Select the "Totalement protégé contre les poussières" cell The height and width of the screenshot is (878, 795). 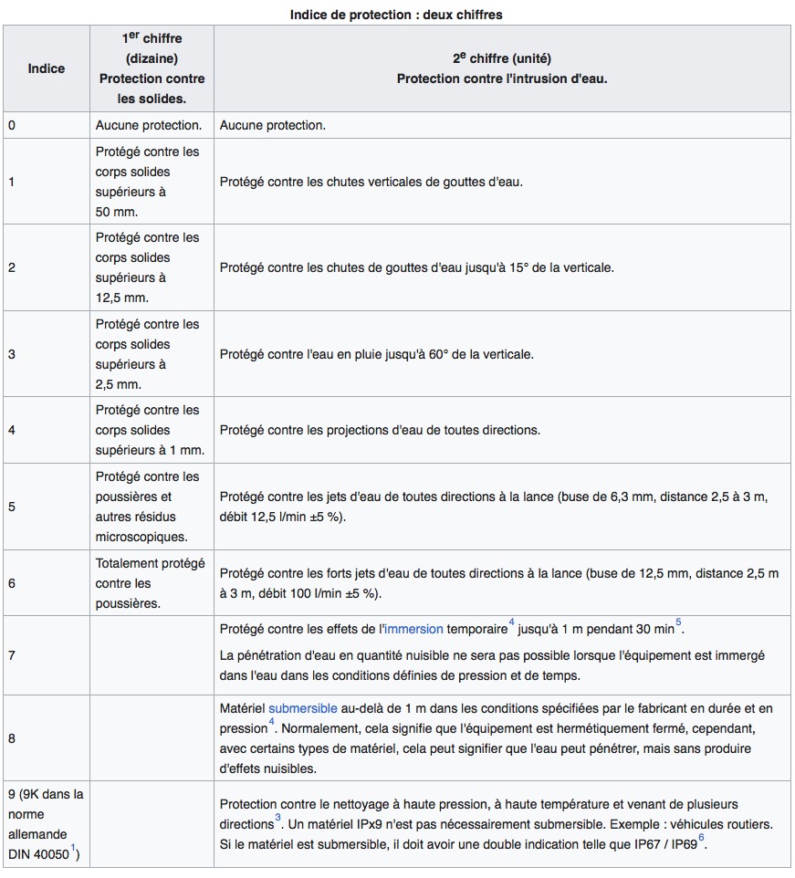pos(152,583)
